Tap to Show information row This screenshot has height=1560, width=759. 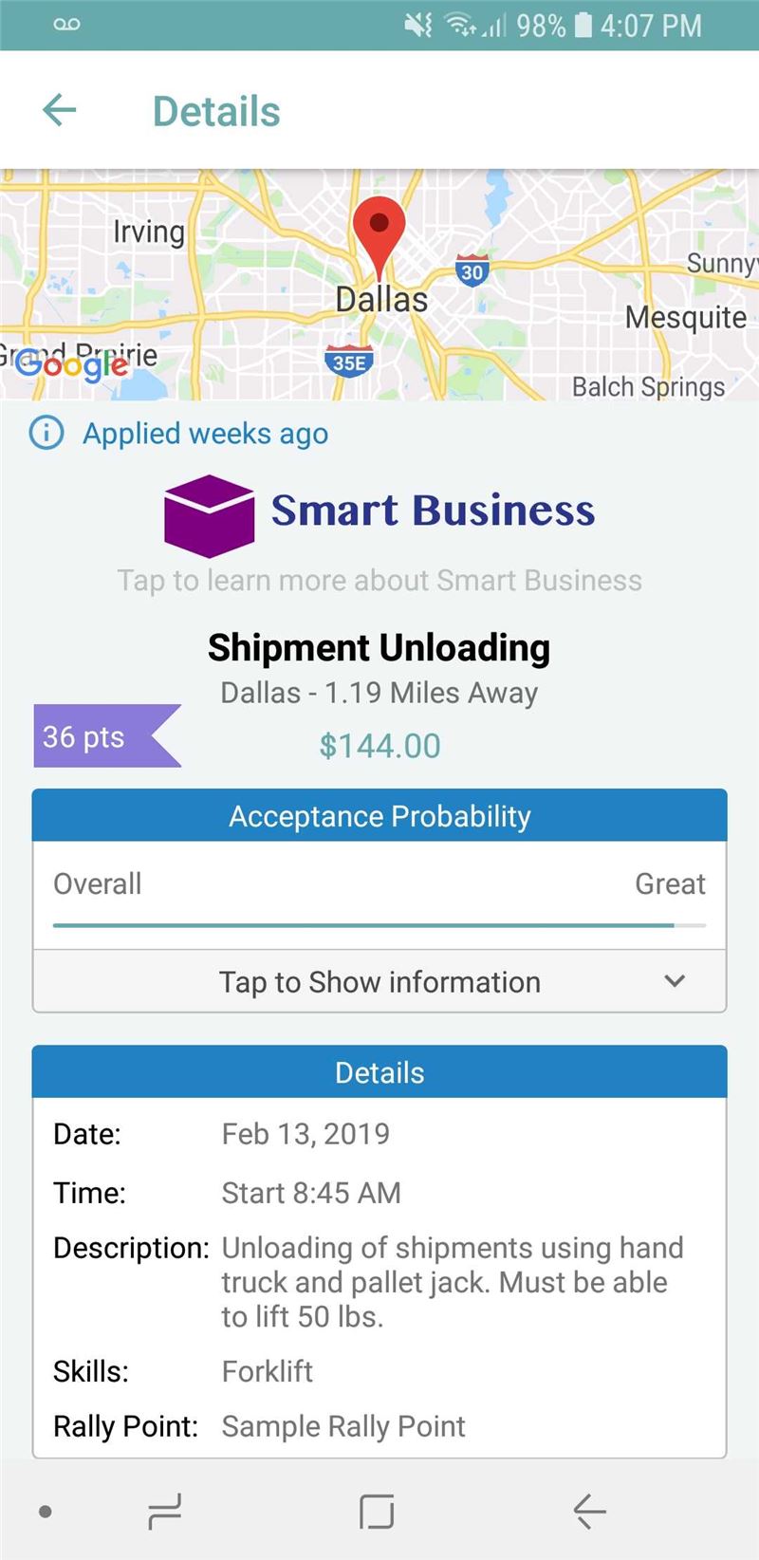[379, 982]
